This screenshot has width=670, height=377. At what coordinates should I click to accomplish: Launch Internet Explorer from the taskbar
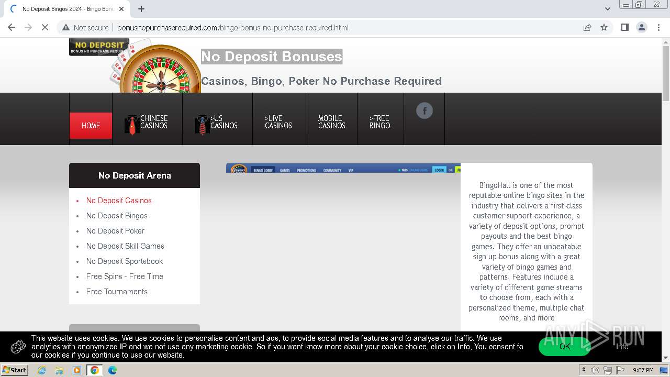click(x=41, y=370)
